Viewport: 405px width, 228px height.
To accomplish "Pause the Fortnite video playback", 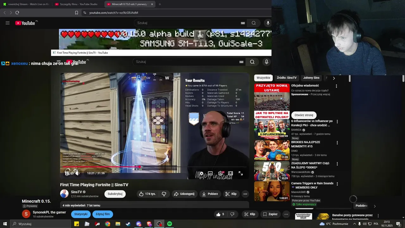I will click(x=67, y=173).
